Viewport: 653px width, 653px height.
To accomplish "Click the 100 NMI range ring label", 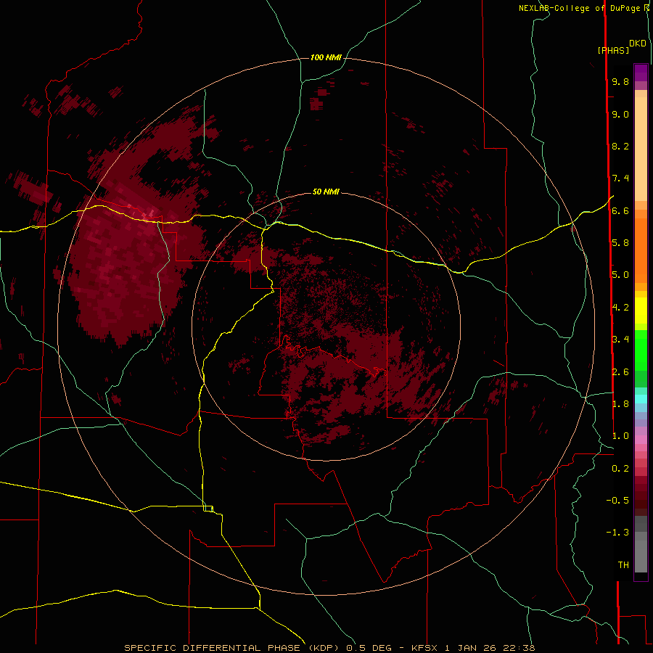I will (326, 57).
